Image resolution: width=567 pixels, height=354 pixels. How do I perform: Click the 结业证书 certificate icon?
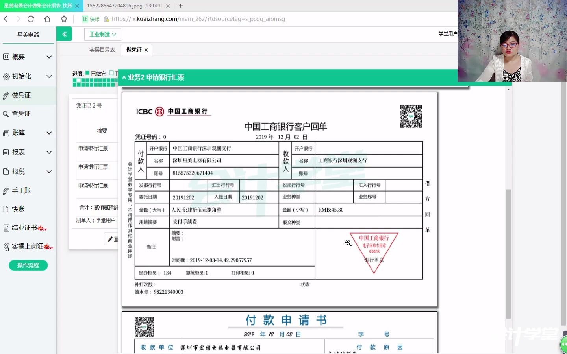coord(6,228)
